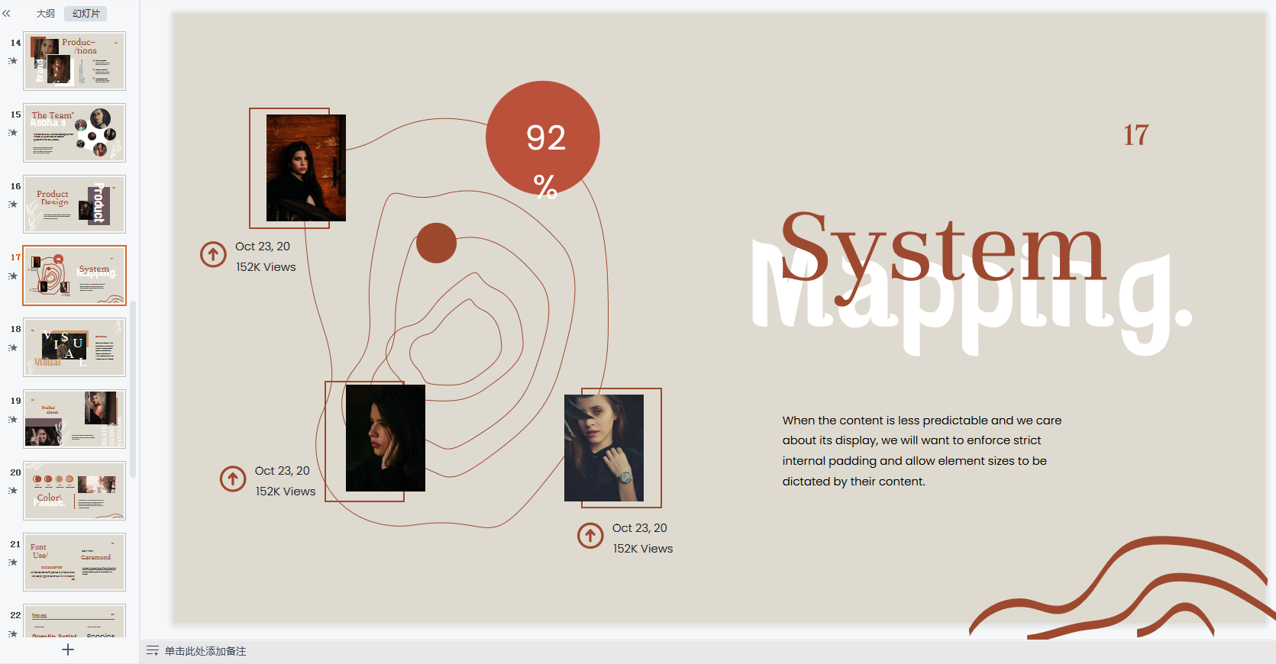Viewport: 1276px width, 664px height.
Task: Select slide 21 Font Use thumbnail
Action: [74, 562]
